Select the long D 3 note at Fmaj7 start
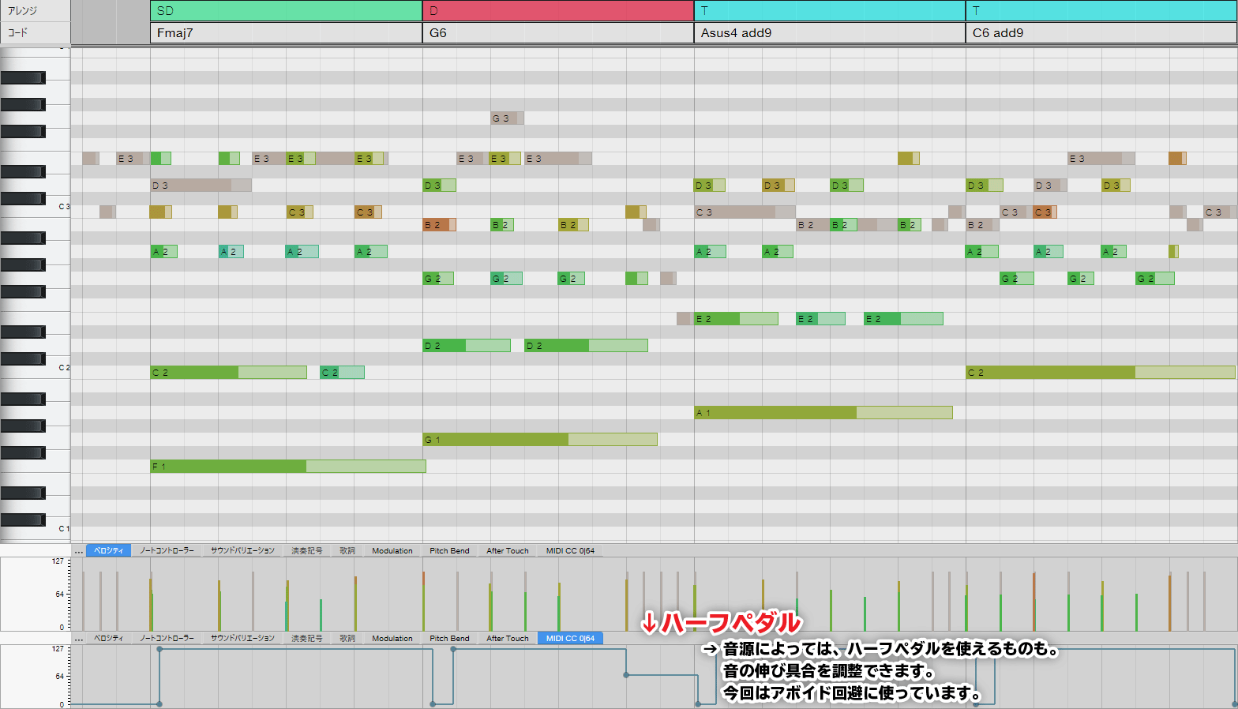This screenshot has height=709, width=1238. click(201, 186)
